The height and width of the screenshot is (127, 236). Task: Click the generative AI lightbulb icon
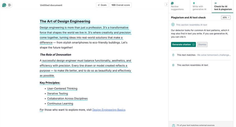tap(194, 3)
